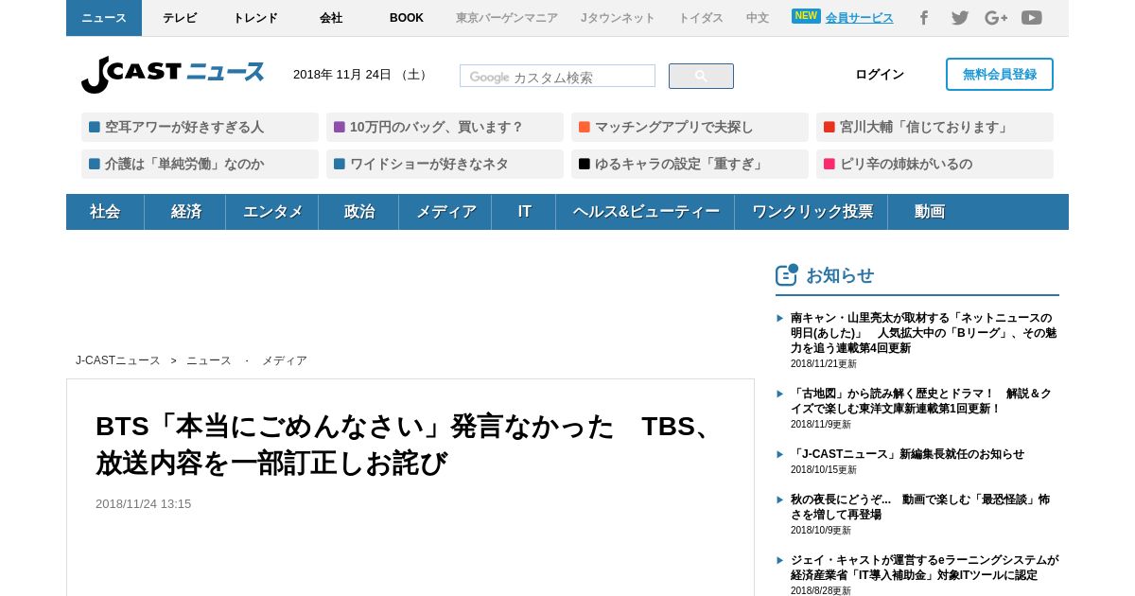Open ワイドショーが好きなネタ topic
This screenshot has height=596, width=1135.
pyautogui.click(x=445, y=164)
